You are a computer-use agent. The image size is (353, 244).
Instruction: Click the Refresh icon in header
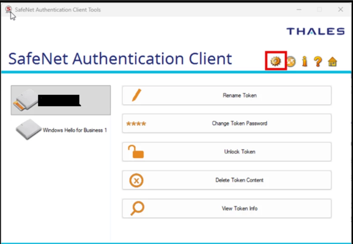pos(291,61)
